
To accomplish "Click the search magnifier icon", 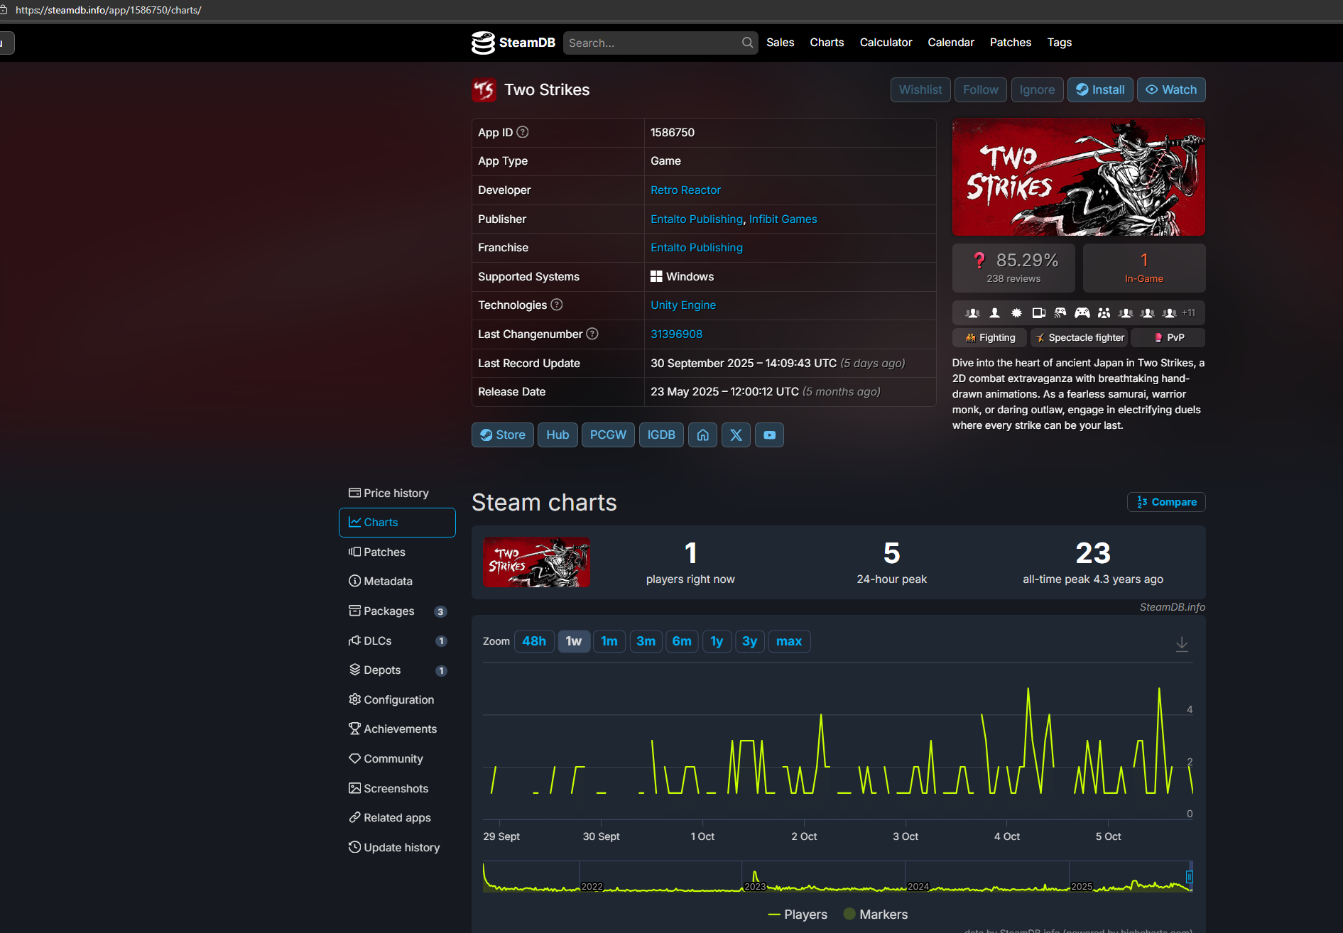I will pyautogui.click(x=747, y=43).
